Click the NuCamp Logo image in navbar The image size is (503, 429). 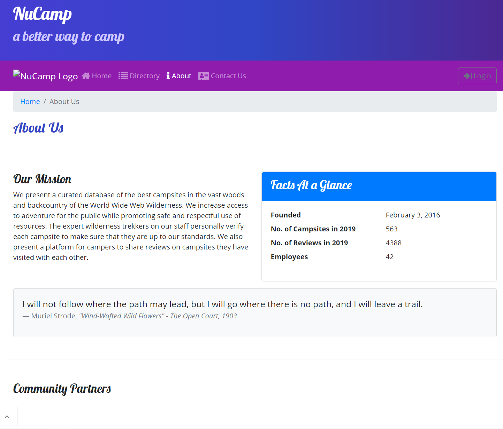(46, 76)
